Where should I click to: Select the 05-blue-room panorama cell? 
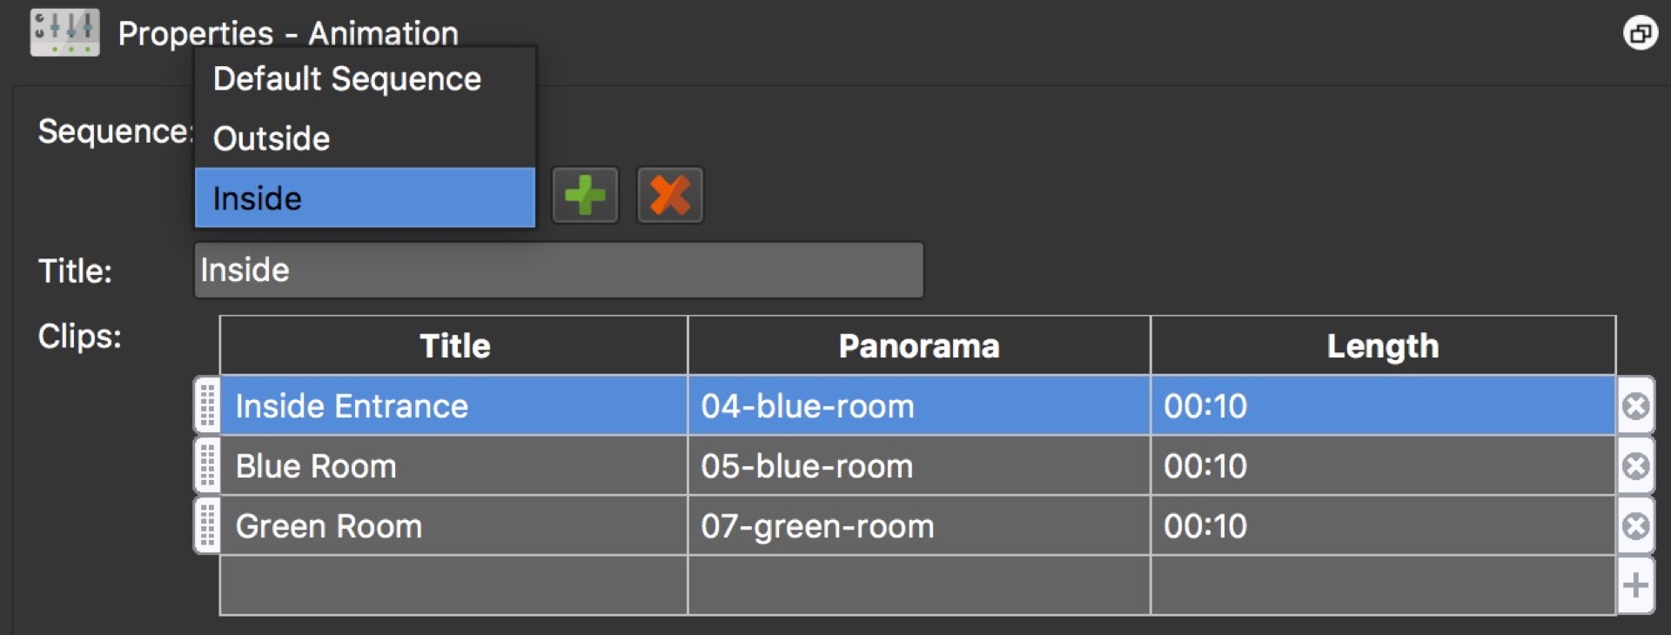(x=919, y=466)
